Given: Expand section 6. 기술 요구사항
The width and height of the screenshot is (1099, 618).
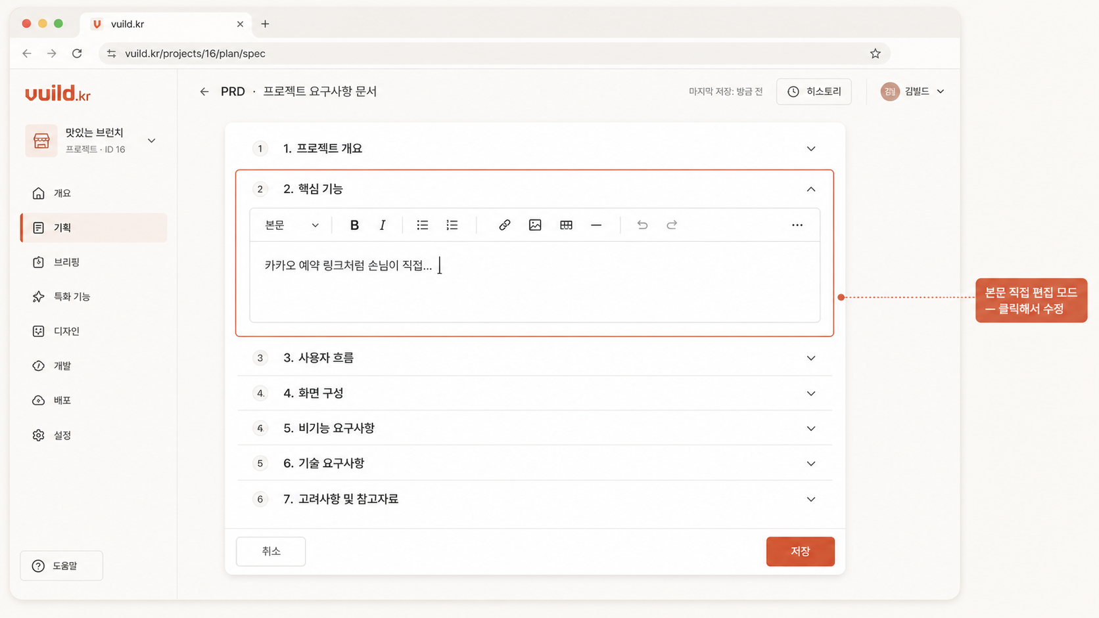Looking at the screenshot, I should click(x=534, y=464).
